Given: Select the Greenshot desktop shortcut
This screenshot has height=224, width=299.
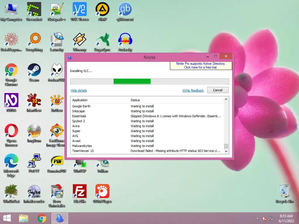Looking at the screenshot, I should tap(34, 11).
